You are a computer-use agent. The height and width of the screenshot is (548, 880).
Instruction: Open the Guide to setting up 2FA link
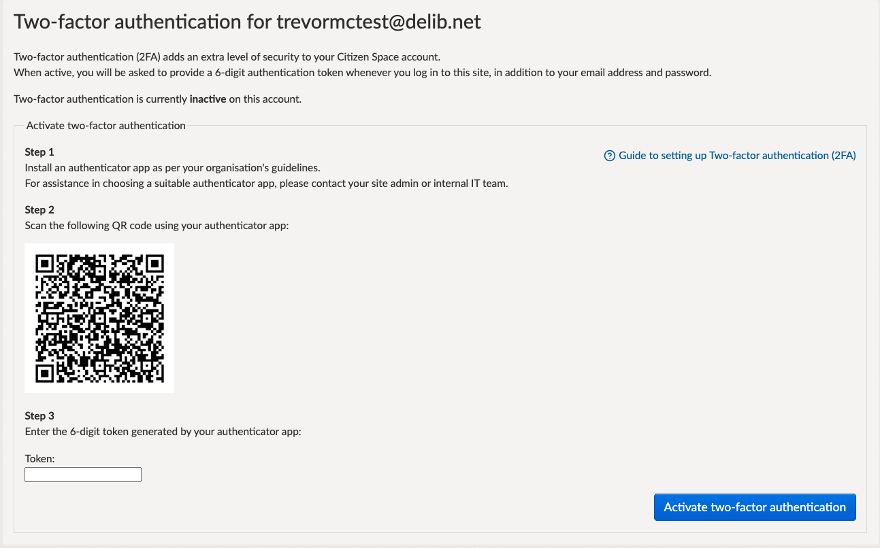tap(737, 156)
